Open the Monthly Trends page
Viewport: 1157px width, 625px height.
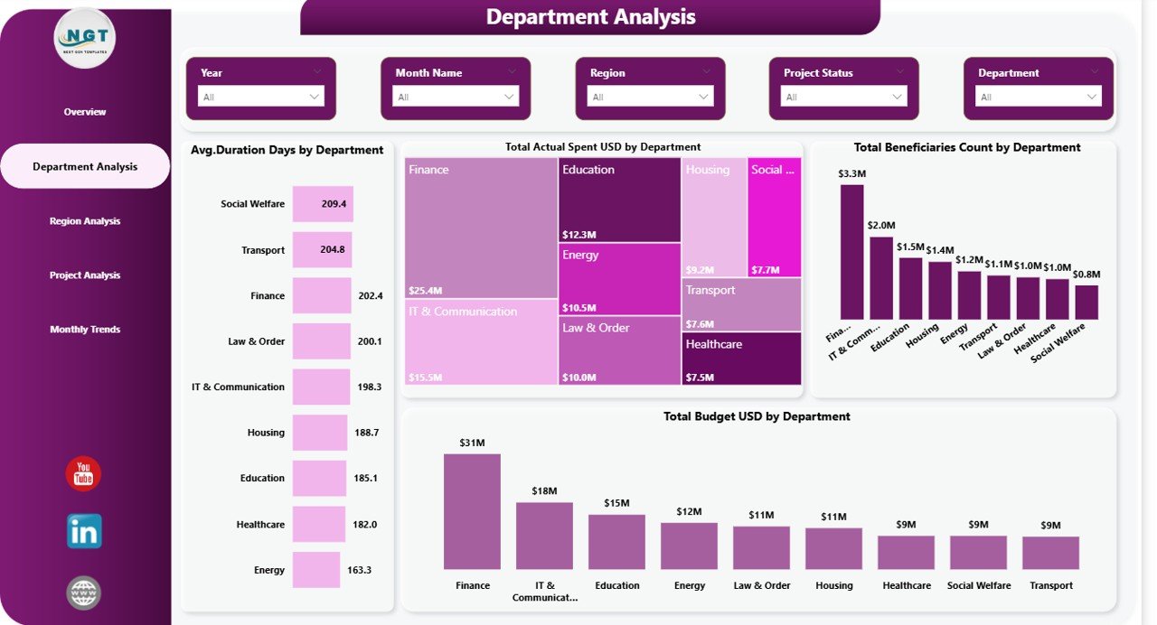pyautogui.click(x=84, y=329)
